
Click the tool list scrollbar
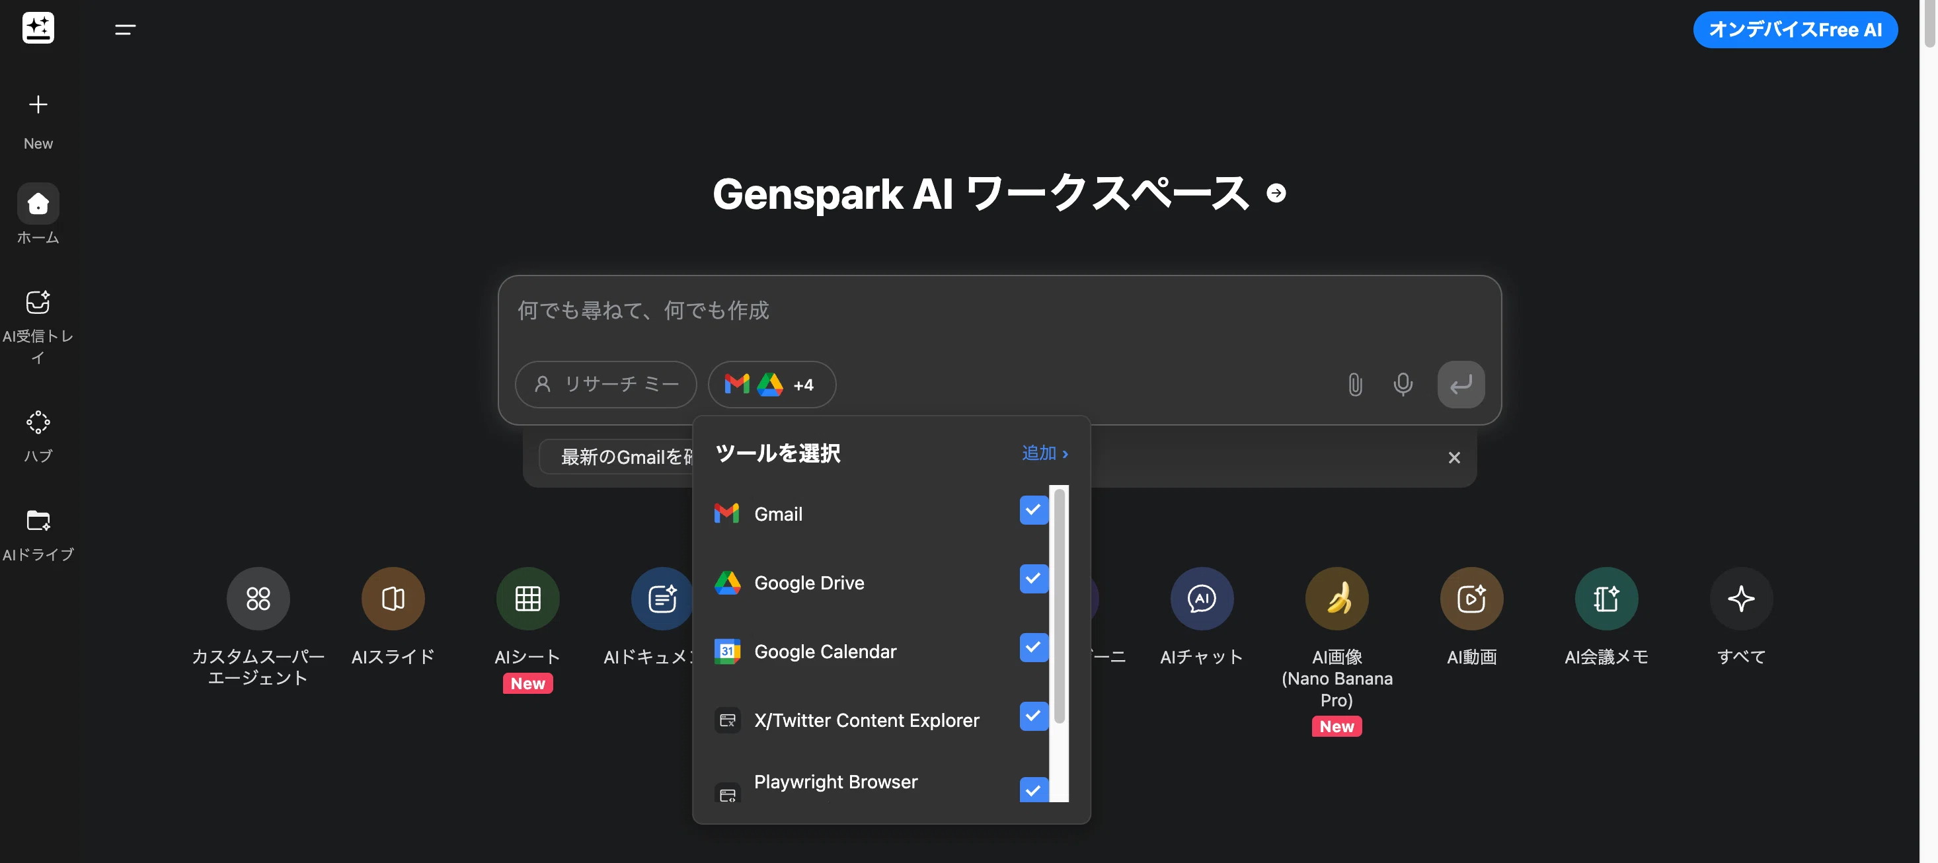coord(1060,606)
